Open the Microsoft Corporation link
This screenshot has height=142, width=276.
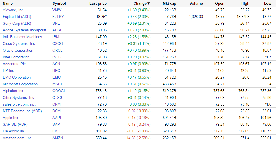coord(20,84)
